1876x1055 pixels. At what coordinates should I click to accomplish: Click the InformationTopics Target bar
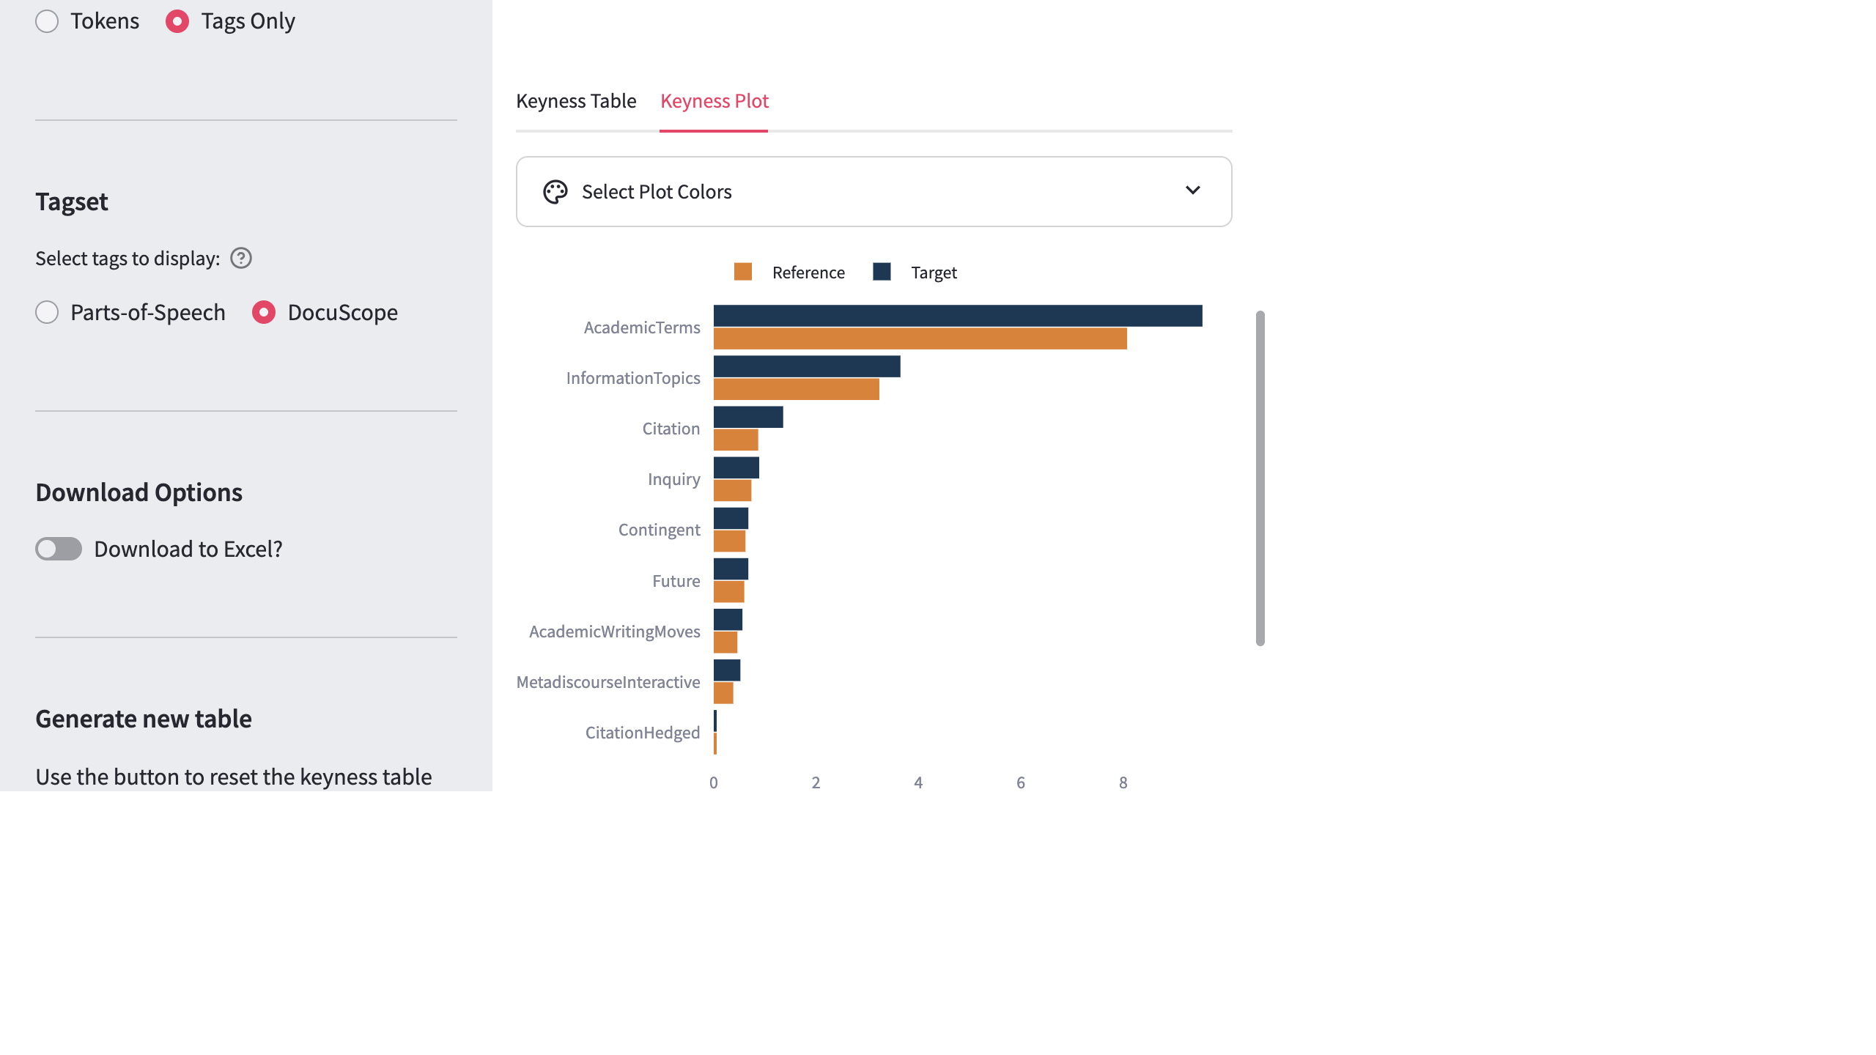click(x=807, y=366)
